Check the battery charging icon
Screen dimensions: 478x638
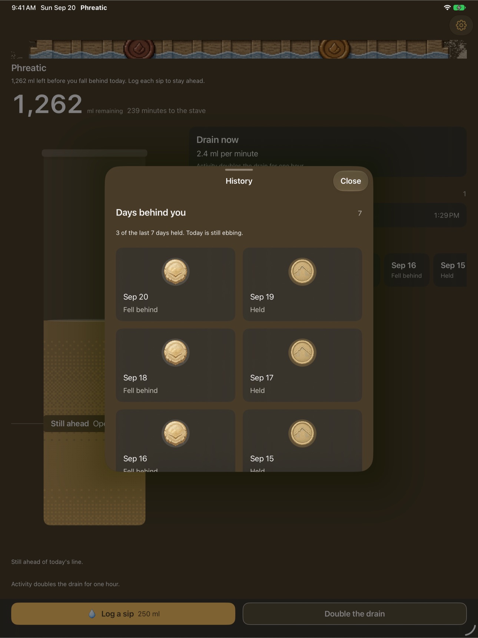459,7
